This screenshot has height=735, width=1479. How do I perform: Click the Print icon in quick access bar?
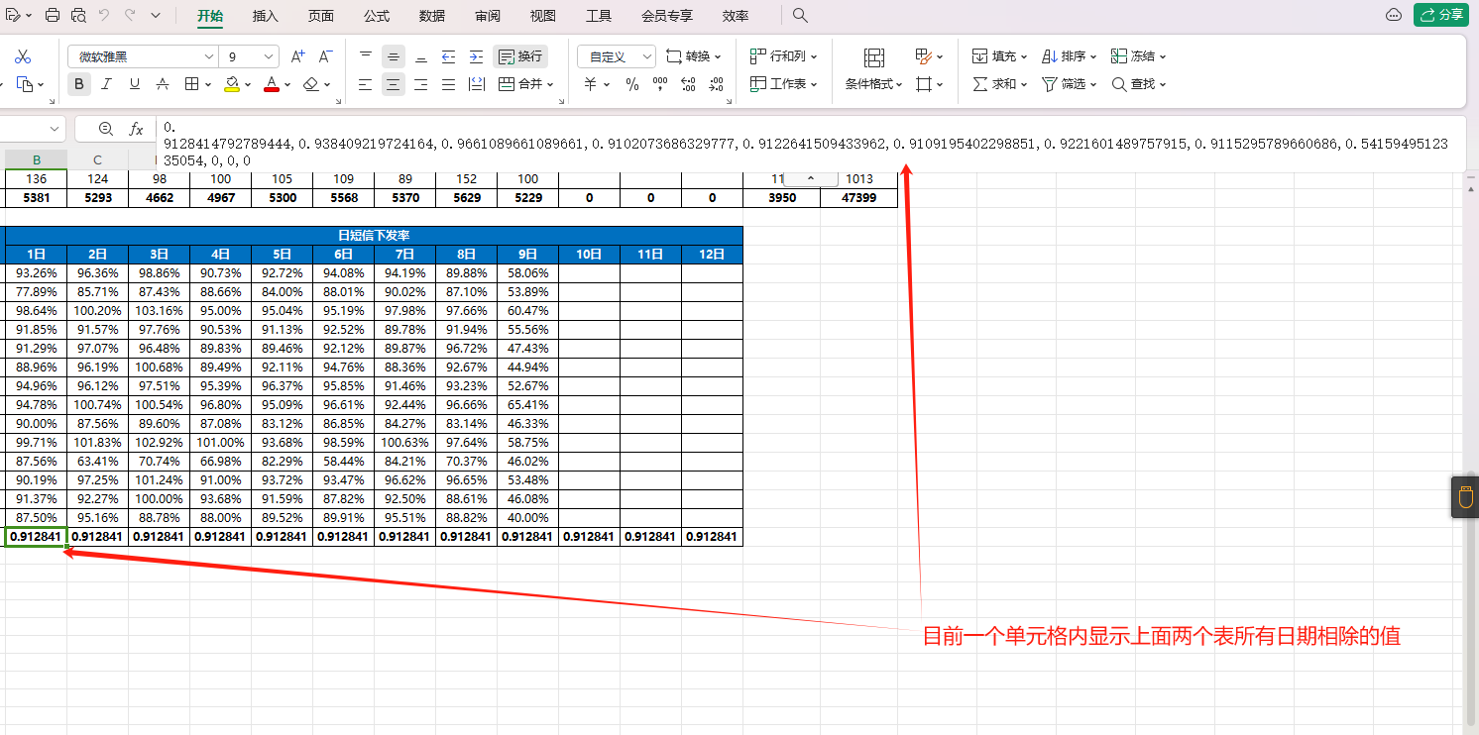(53, 16)
